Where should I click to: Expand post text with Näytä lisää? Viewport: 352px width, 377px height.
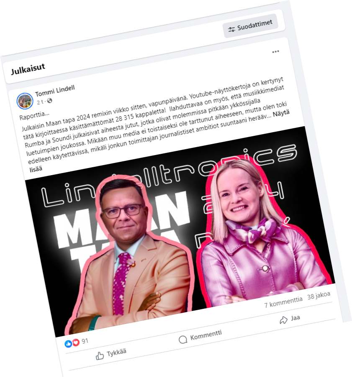159,141
